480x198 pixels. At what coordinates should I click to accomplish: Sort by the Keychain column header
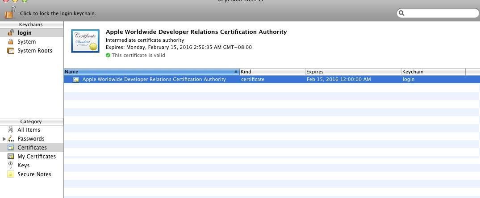pyautogui.click(x=433, y=72)
